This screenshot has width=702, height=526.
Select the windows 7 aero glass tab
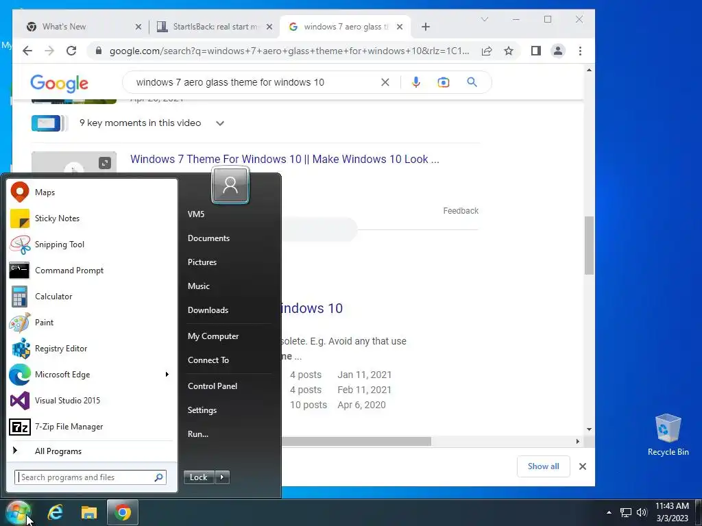pos(346,27)
